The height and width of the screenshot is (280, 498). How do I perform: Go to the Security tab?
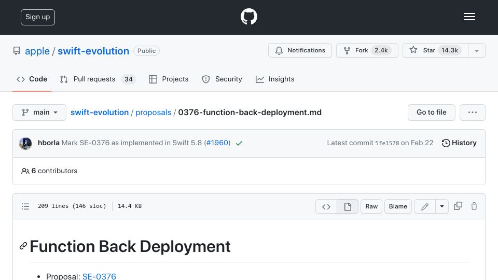222,79
